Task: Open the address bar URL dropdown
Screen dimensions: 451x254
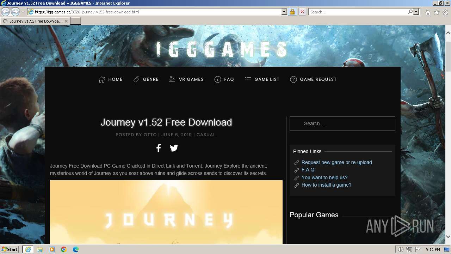Action: (x=284, y=12)
